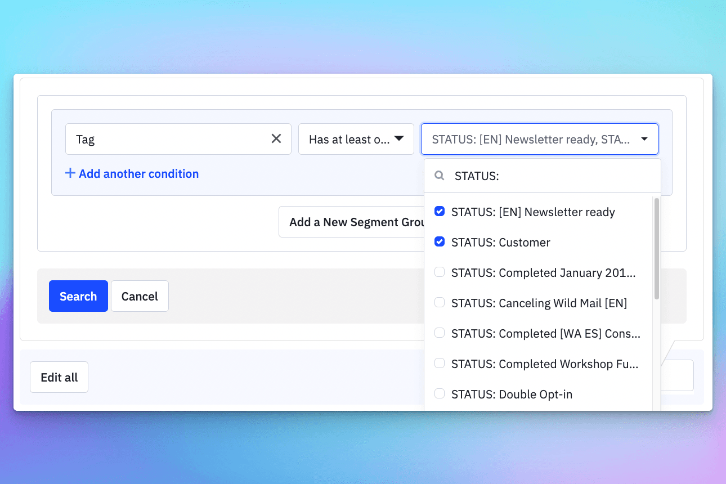Click the STATUS: tag search input
The image size is (726, 484).
click(x=543, y=176)
